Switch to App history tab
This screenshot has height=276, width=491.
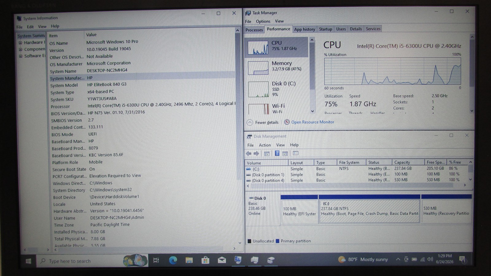click(x=304, y=29)
